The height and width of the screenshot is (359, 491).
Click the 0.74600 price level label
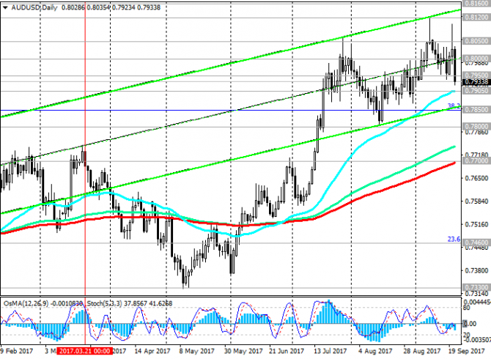click(x=476, y=243)
